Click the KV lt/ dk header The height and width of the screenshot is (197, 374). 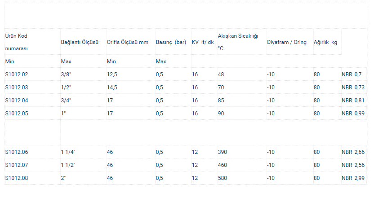(x=203, y=42)
